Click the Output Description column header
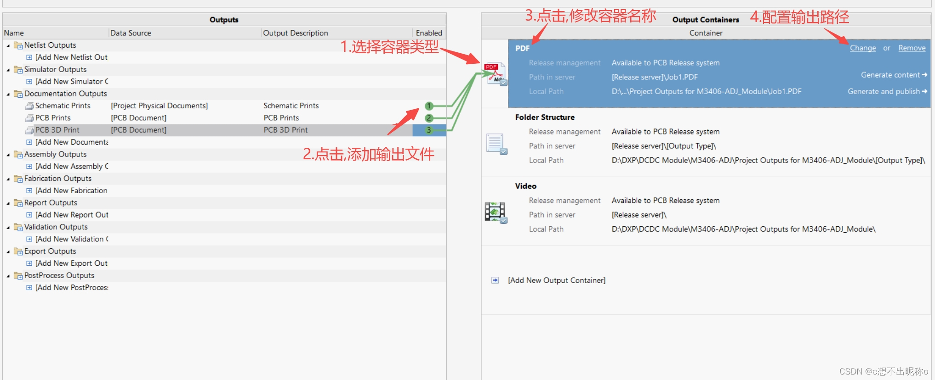This screenshot has width=935, height=380. click(295, 33)
